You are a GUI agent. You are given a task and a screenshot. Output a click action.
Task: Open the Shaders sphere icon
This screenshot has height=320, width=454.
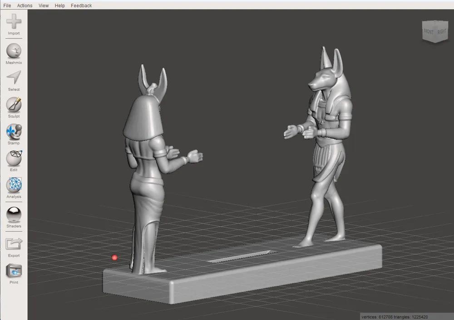(x=14, y=214)
